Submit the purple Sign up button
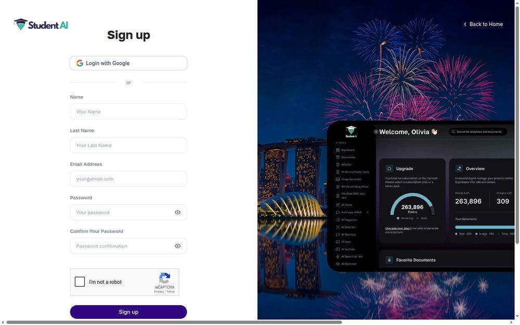The height and width of the screenshot is (325, 520). tap(128, 311)
